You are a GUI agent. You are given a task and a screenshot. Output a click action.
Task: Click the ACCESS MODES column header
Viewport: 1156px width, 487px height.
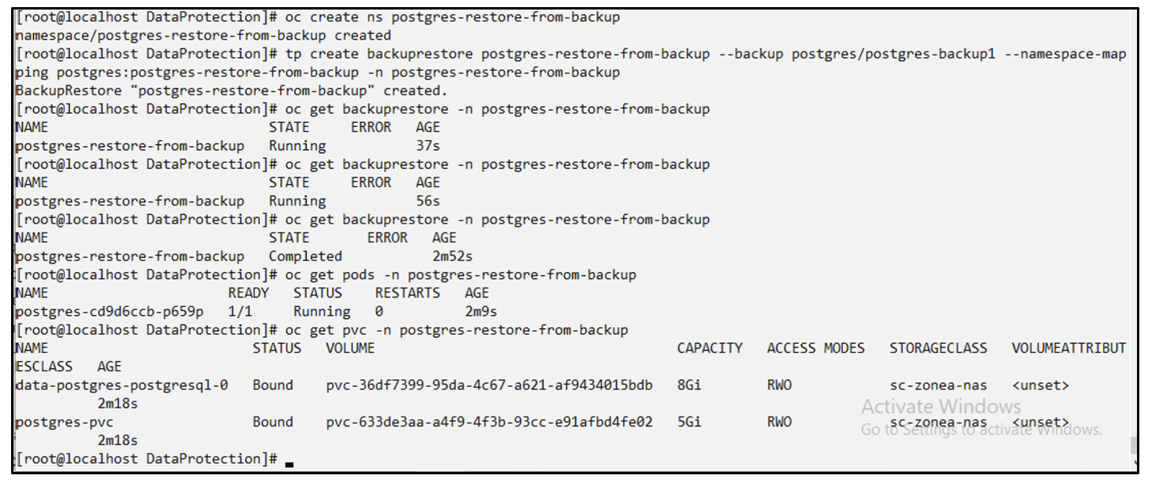[816, 348]
